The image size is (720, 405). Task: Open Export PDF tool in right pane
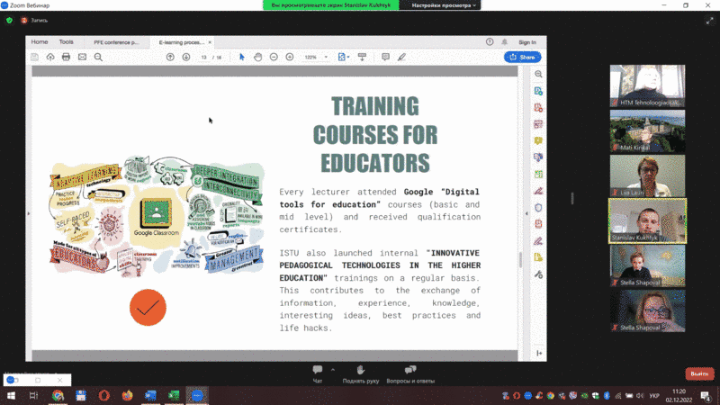[x=538, y=91]
